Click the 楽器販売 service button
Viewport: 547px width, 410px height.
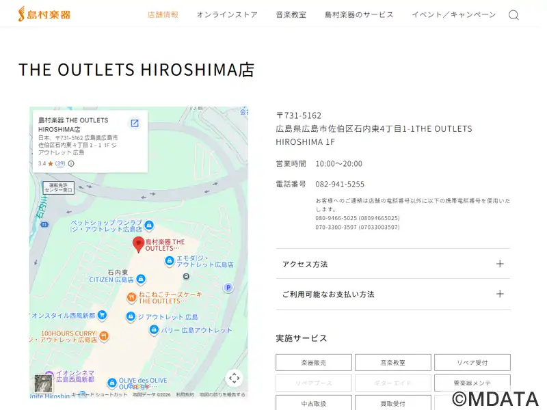tap(314, 363)
